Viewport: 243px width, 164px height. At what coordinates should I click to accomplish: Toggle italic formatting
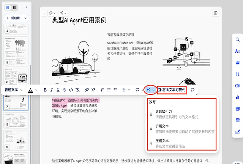click(x=52, y=90)
